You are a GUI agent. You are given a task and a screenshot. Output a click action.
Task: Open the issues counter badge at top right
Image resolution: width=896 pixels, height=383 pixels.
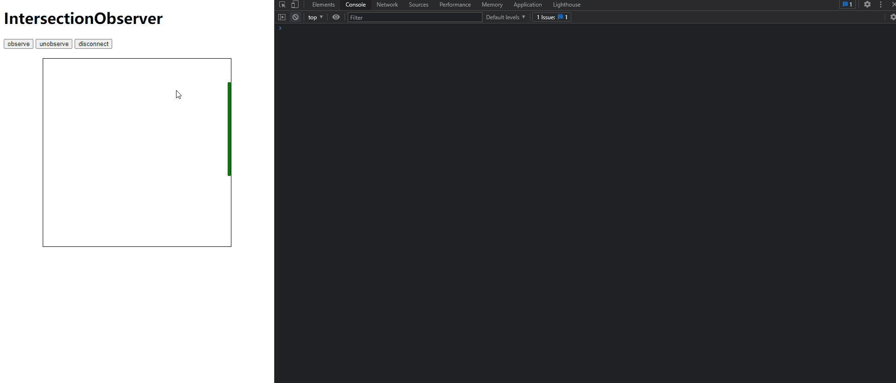click(x=847, y=5)
